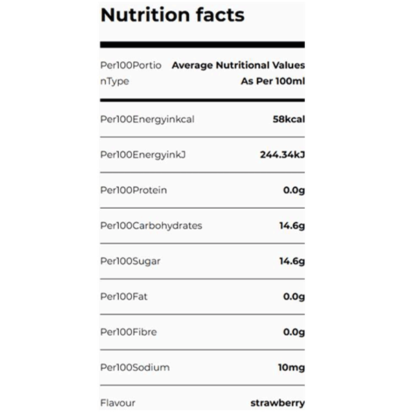Select the Per100Carbohydrates row label
412x412 pixels.
(x=151, y=226)
